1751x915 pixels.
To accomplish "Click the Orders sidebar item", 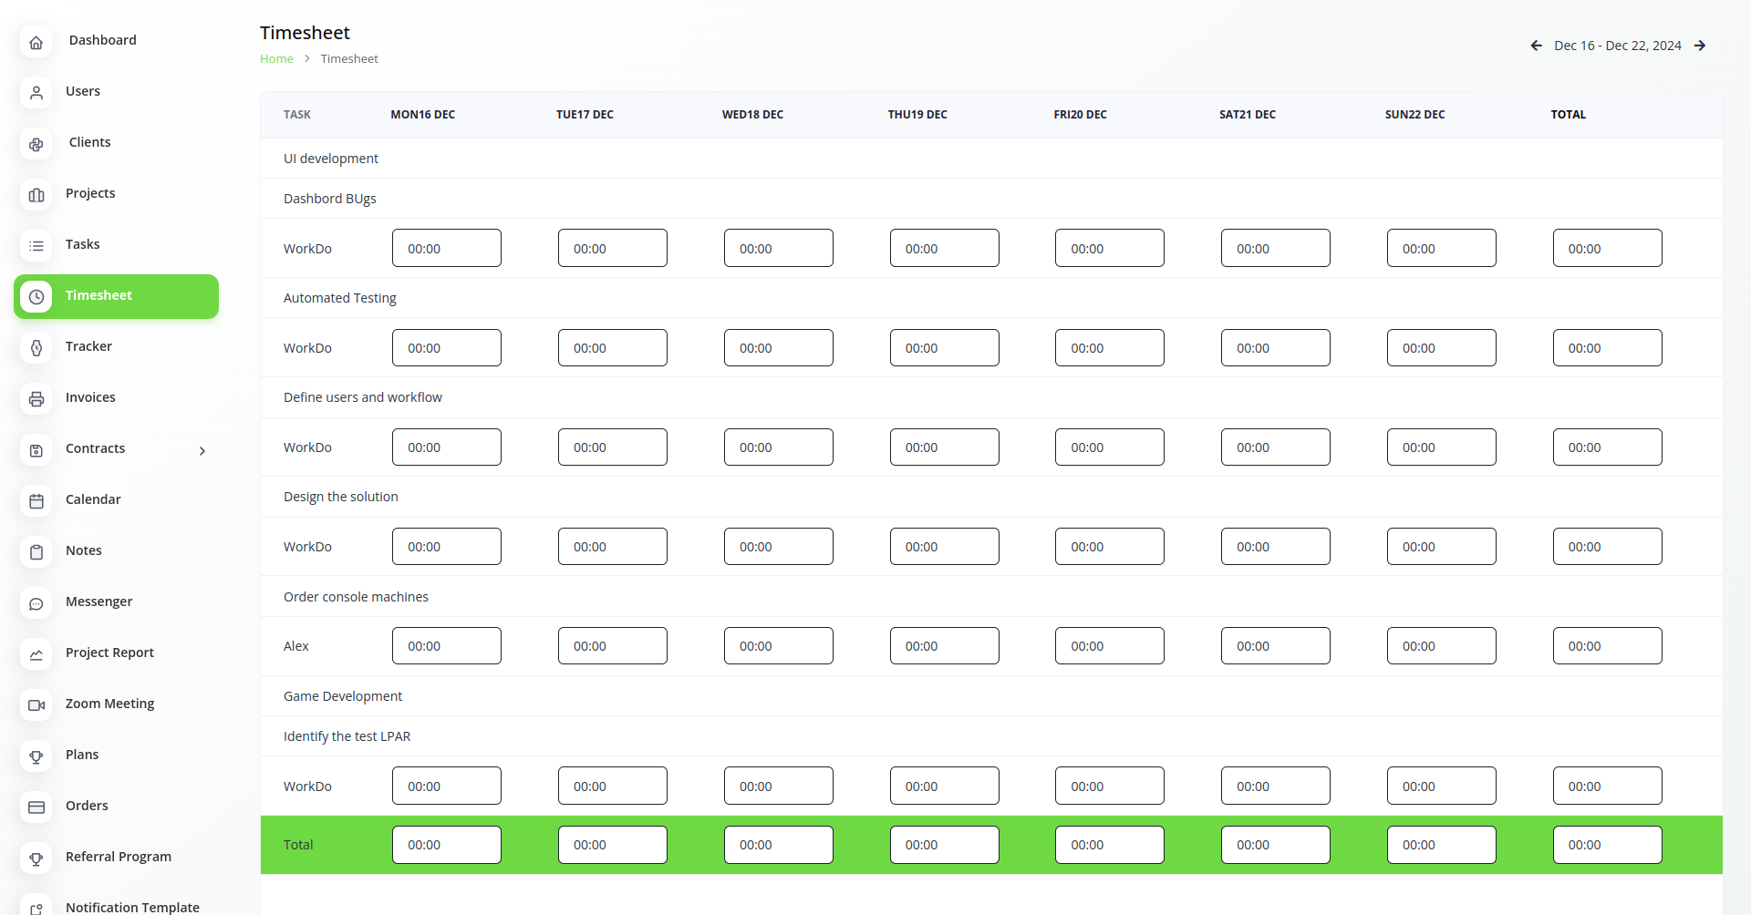I will (x=87, y=806).
